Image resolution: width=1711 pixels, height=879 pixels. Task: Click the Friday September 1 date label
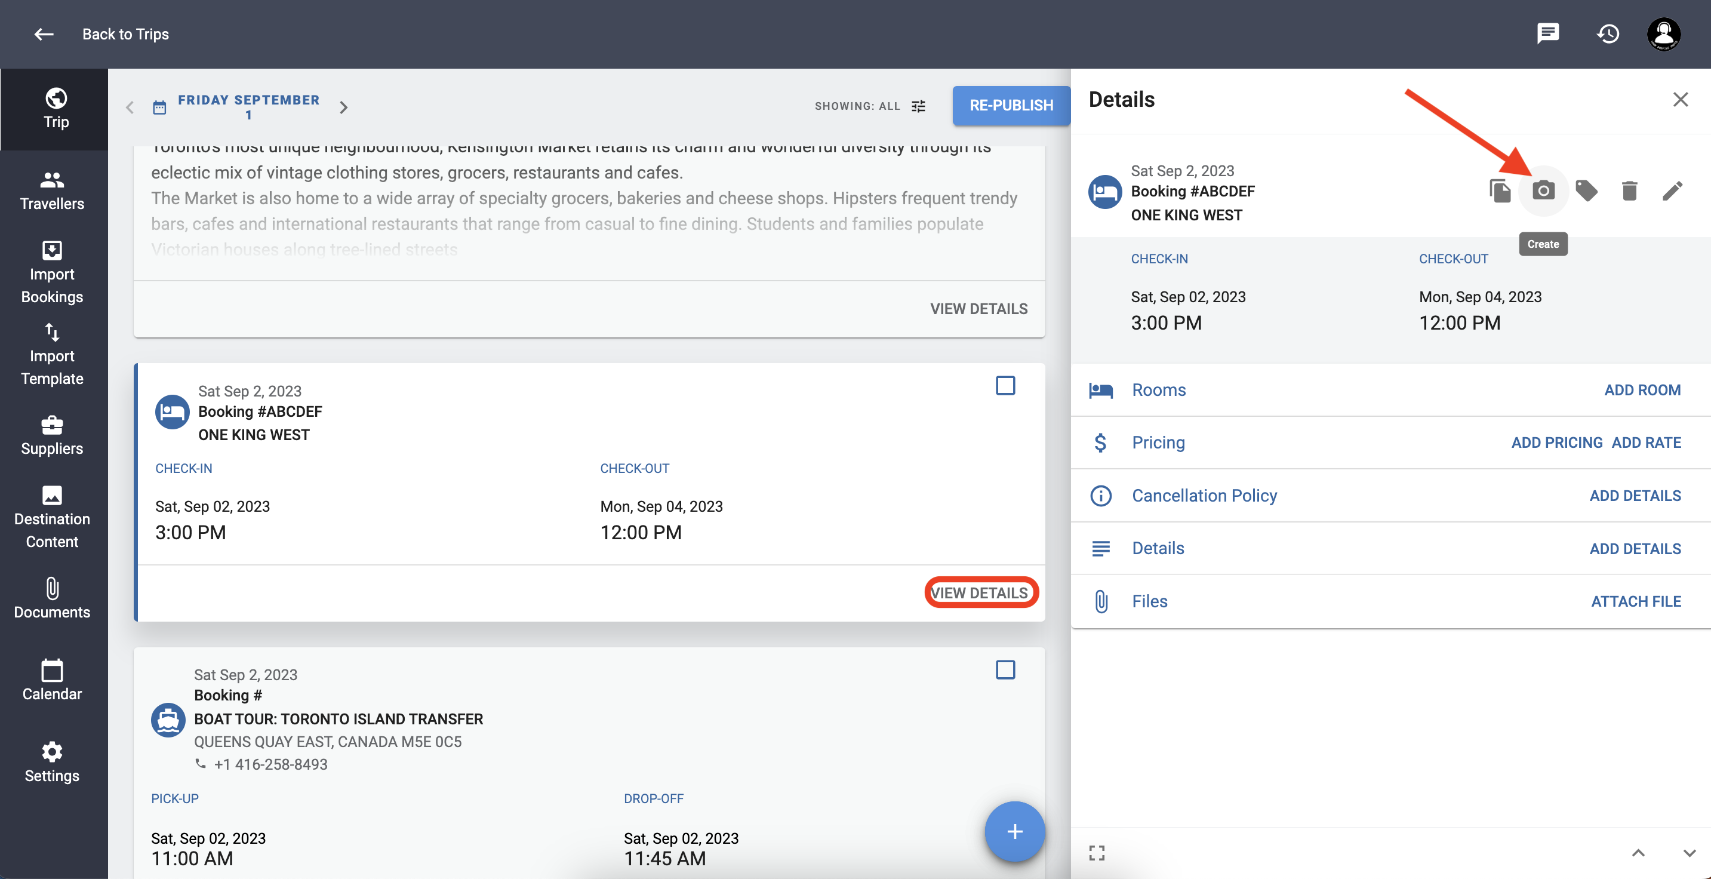pos(248,107)
